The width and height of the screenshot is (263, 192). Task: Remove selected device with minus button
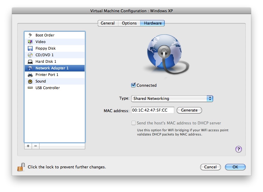click(x=36, y=146)
